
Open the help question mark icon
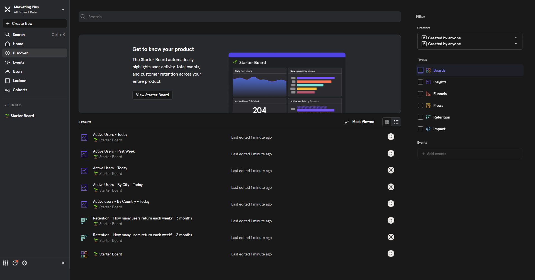(x=15, y=263)
